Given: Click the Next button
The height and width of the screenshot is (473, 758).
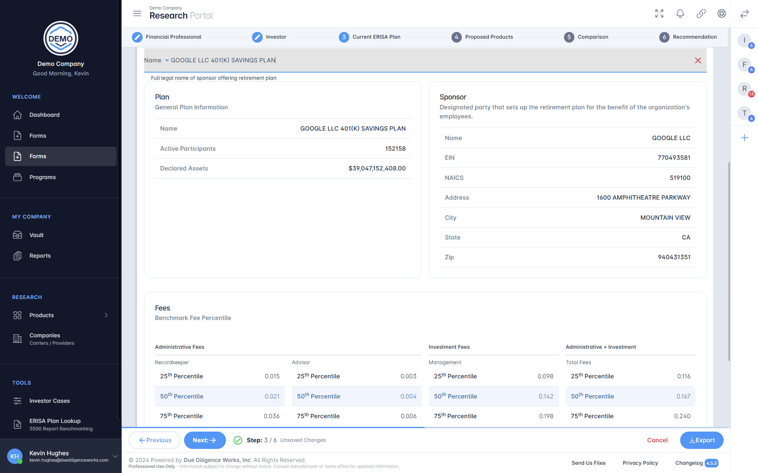Looking at the screenshot, I should (x=205, y=440).
